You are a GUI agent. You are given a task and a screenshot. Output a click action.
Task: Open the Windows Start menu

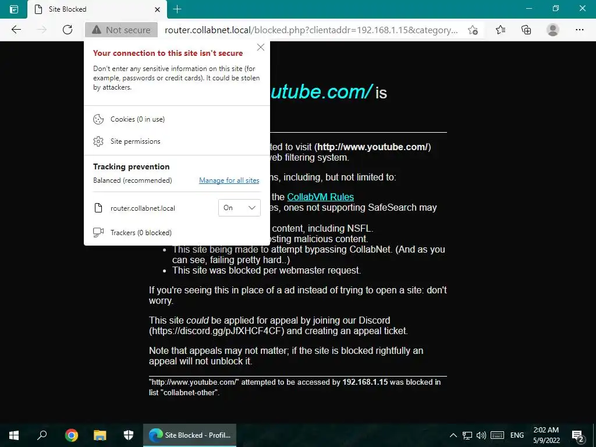(x=14, y=435)
